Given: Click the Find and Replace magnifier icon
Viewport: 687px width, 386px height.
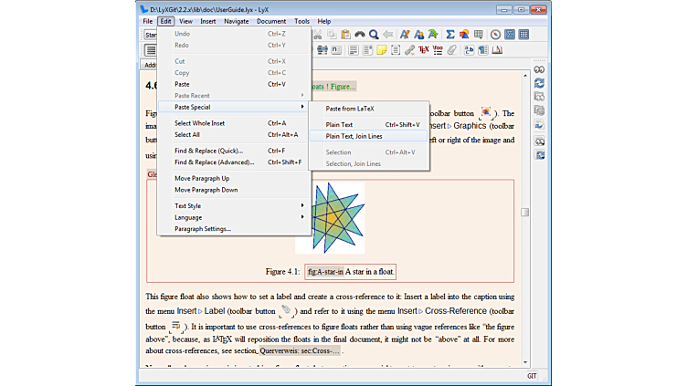Looking at the screenshot, I should 374,35.
